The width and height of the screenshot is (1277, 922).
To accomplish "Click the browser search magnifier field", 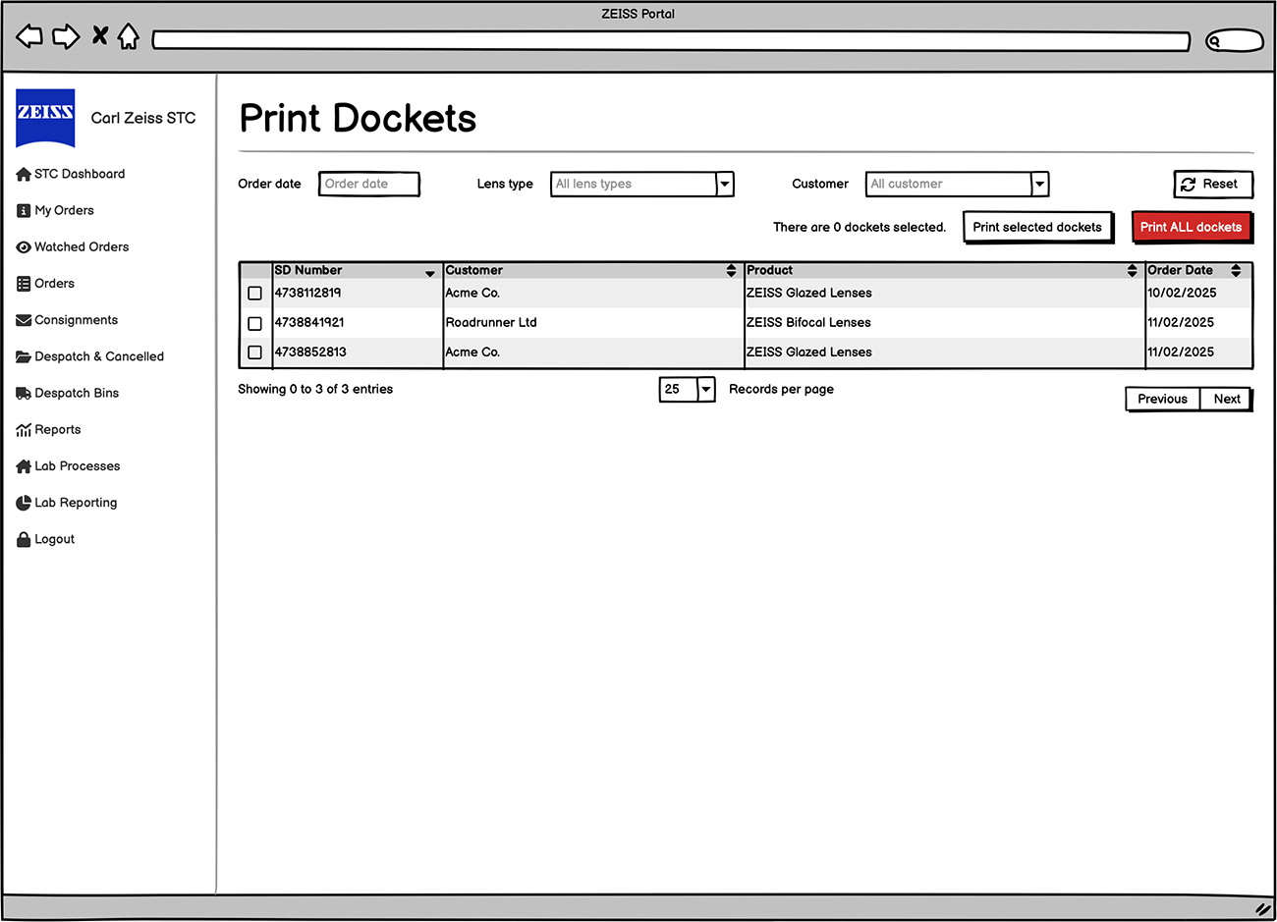I will click(1235, 40).
